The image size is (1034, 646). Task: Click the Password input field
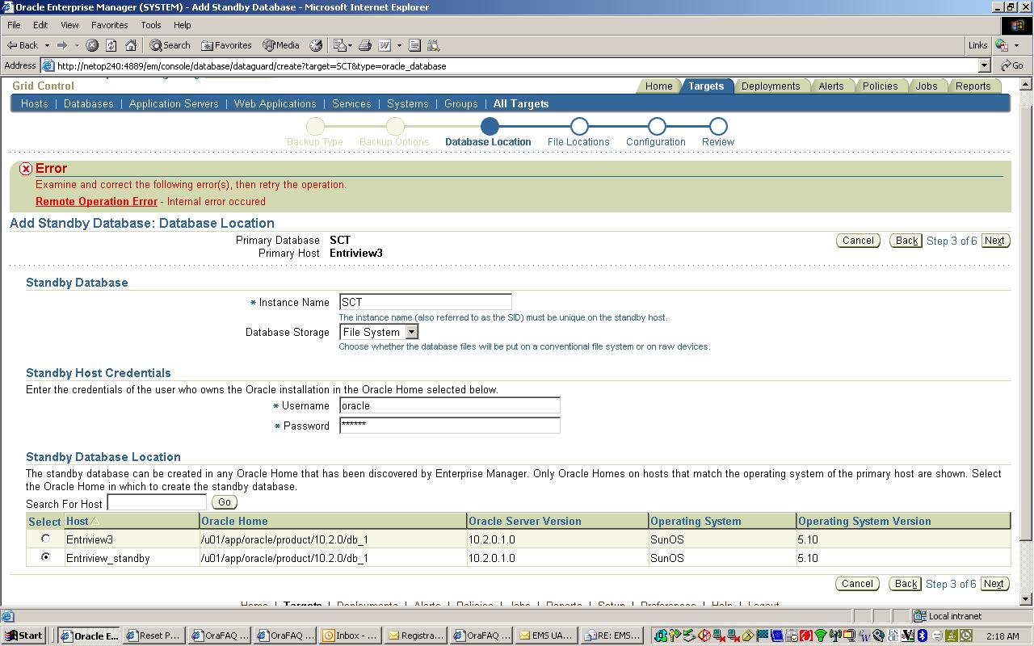point(450,426)
